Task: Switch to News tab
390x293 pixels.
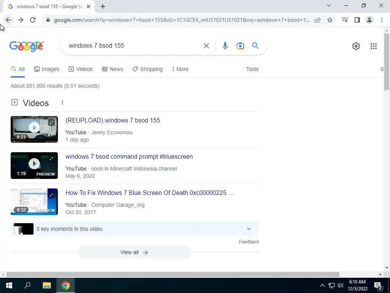Action: click(x=112, y=69)
